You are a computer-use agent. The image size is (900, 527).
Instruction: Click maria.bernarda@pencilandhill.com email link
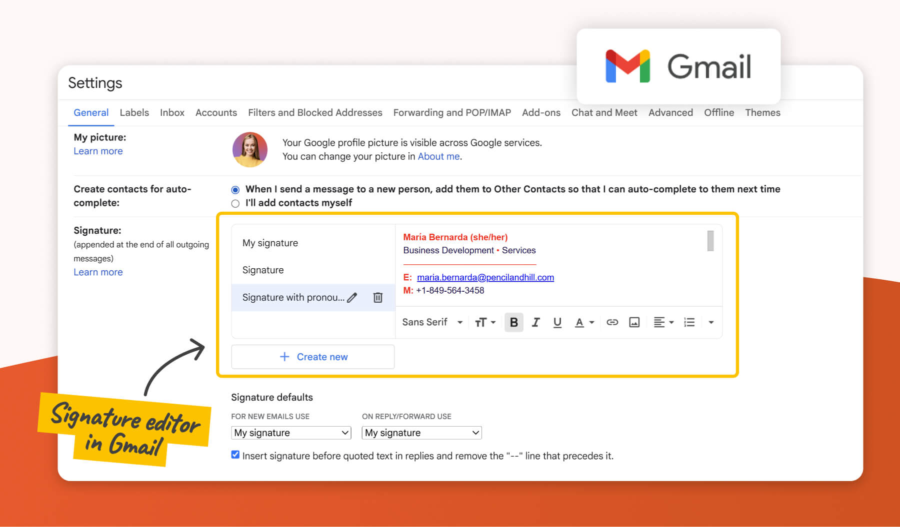(x=485, y=277)
